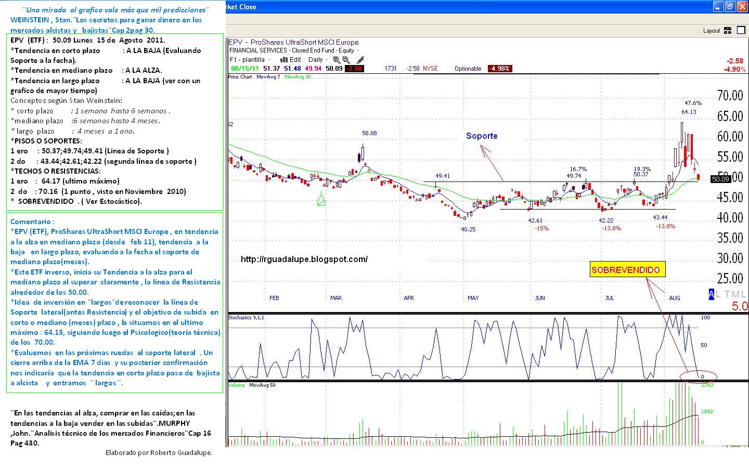The width and height of the screenshot is (749, 468).
Task: Open the rguadalupe.blogspot.com link
Action: point(304,259)
